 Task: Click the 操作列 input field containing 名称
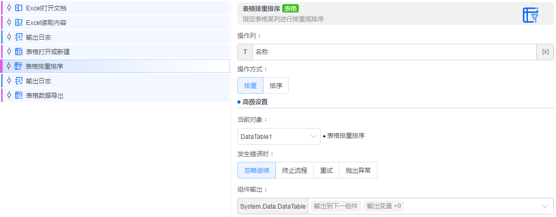coord(394,52)
